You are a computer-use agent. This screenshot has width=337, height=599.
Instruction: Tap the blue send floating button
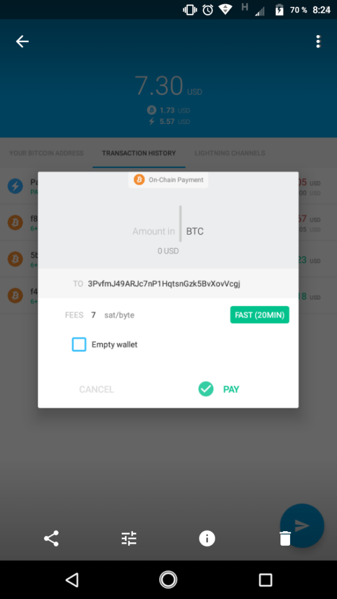click(x=302, y=525)
